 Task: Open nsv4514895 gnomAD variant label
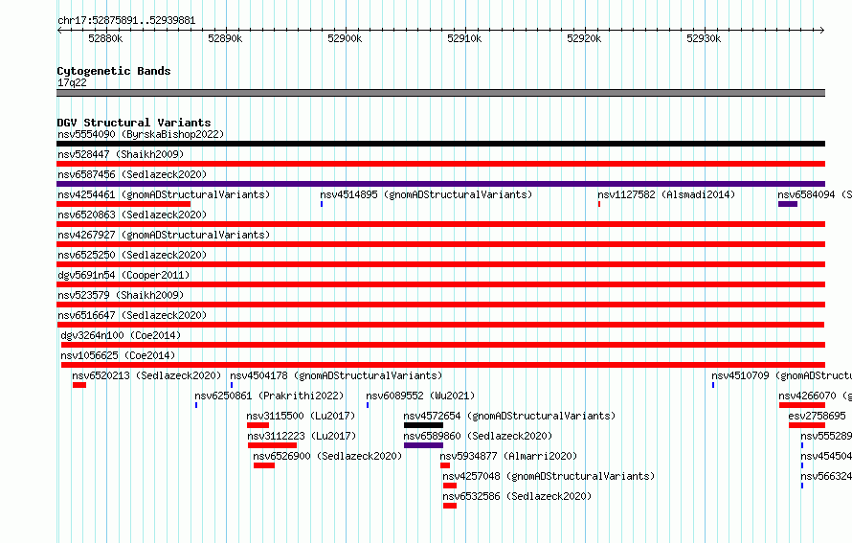[426, 194]
